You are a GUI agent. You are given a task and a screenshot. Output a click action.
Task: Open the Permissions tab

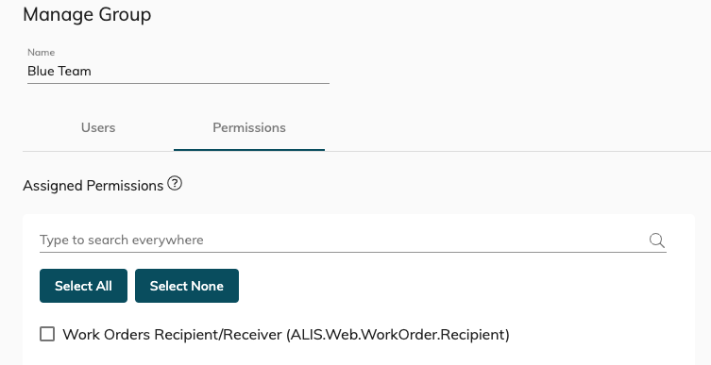249,127
